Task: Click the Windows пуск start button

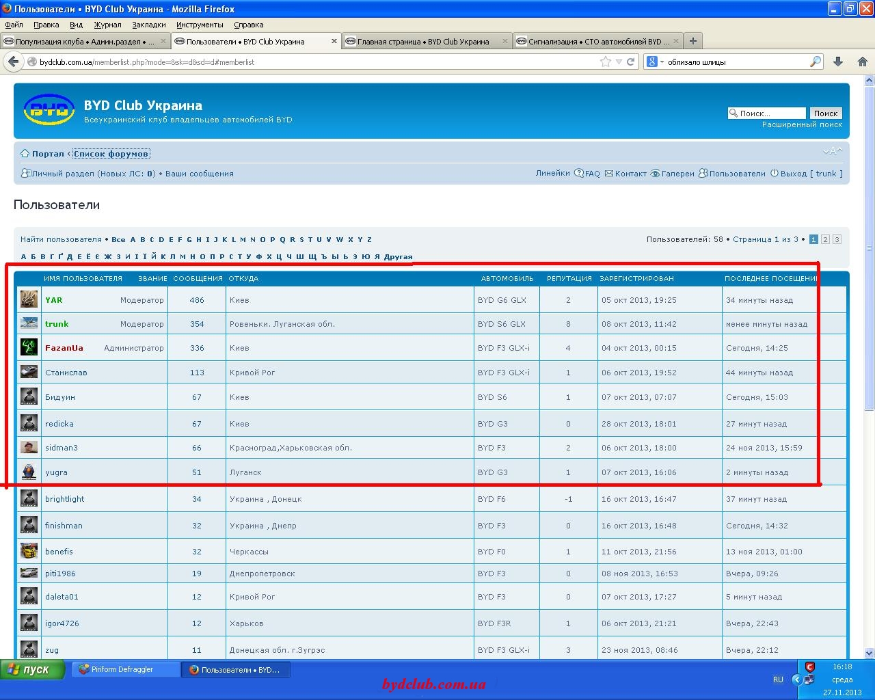Action: pyautogui.click(x=33, y=669)
